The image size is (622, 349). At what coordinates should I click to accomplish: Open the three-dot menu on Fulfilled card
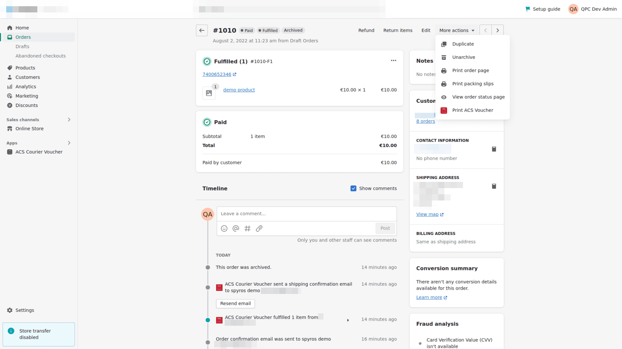point(393,60)
